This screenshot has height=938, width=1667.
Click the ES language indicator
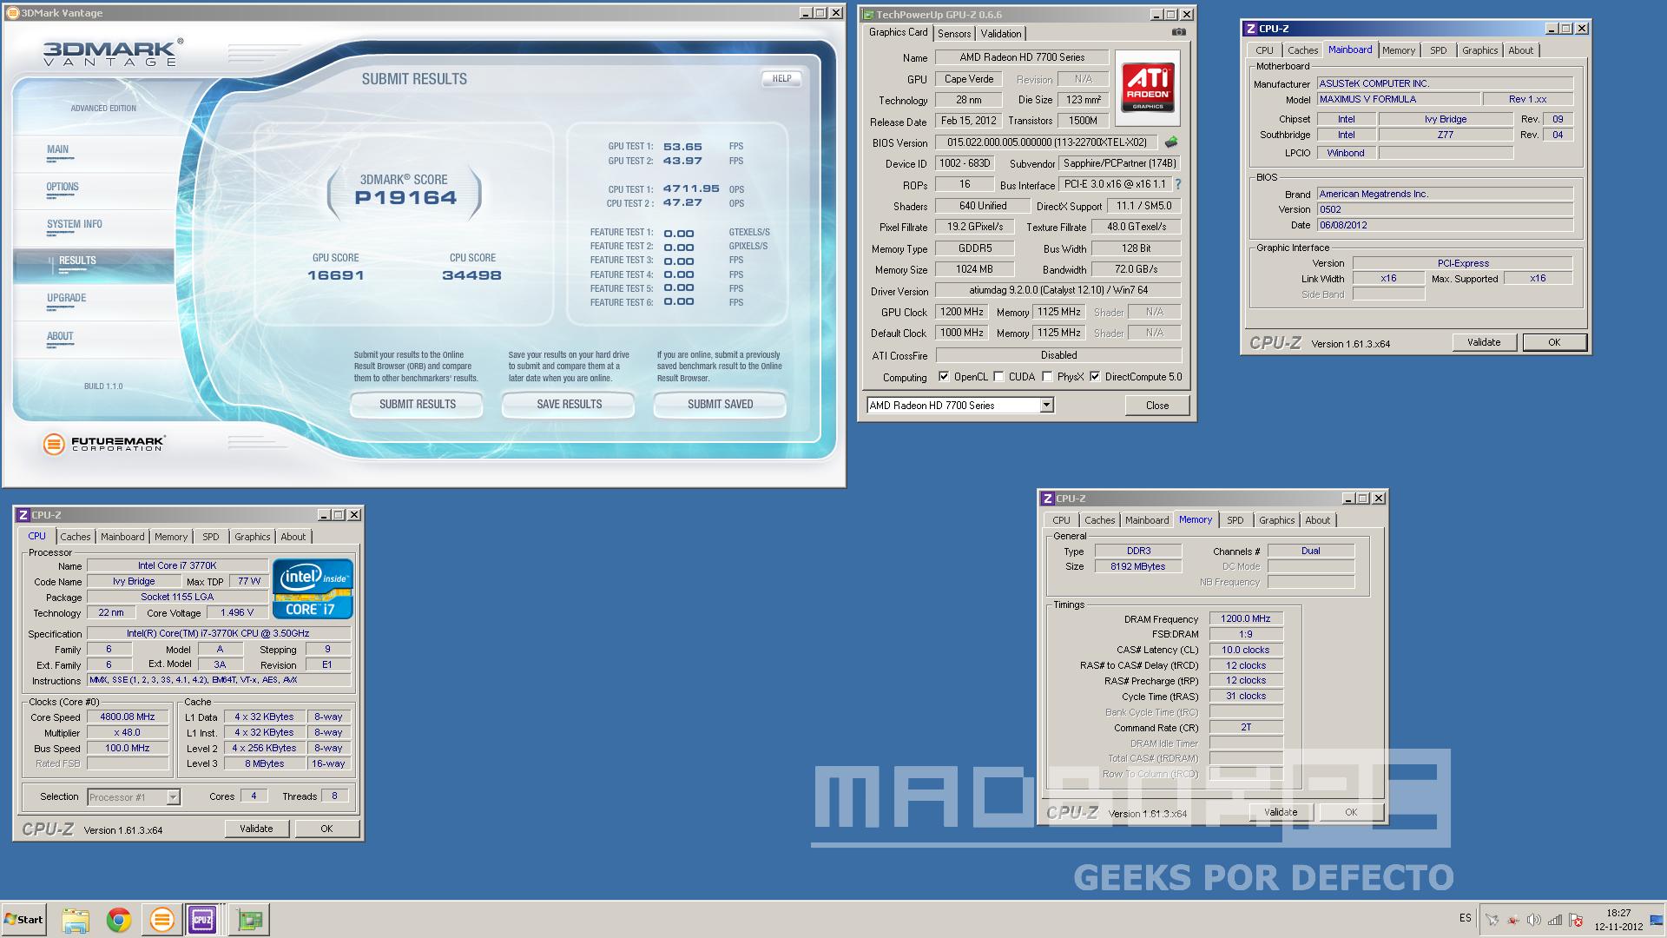[1466, 918]
